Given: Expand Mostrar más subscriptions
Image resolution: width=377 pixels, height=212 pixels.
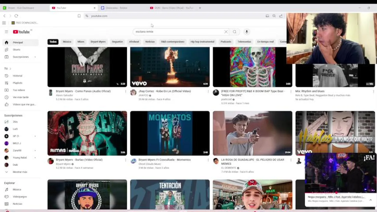Looking at the screenshot, I should pyautogui.click(x=19, y=172).
